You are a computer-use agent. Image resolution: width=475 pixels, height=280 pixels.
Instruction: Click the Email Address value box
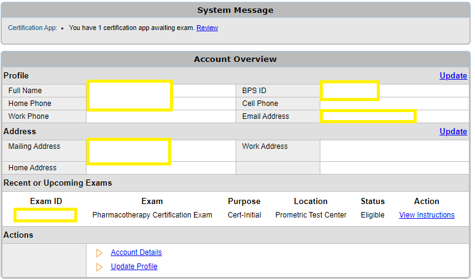[368, 116]
